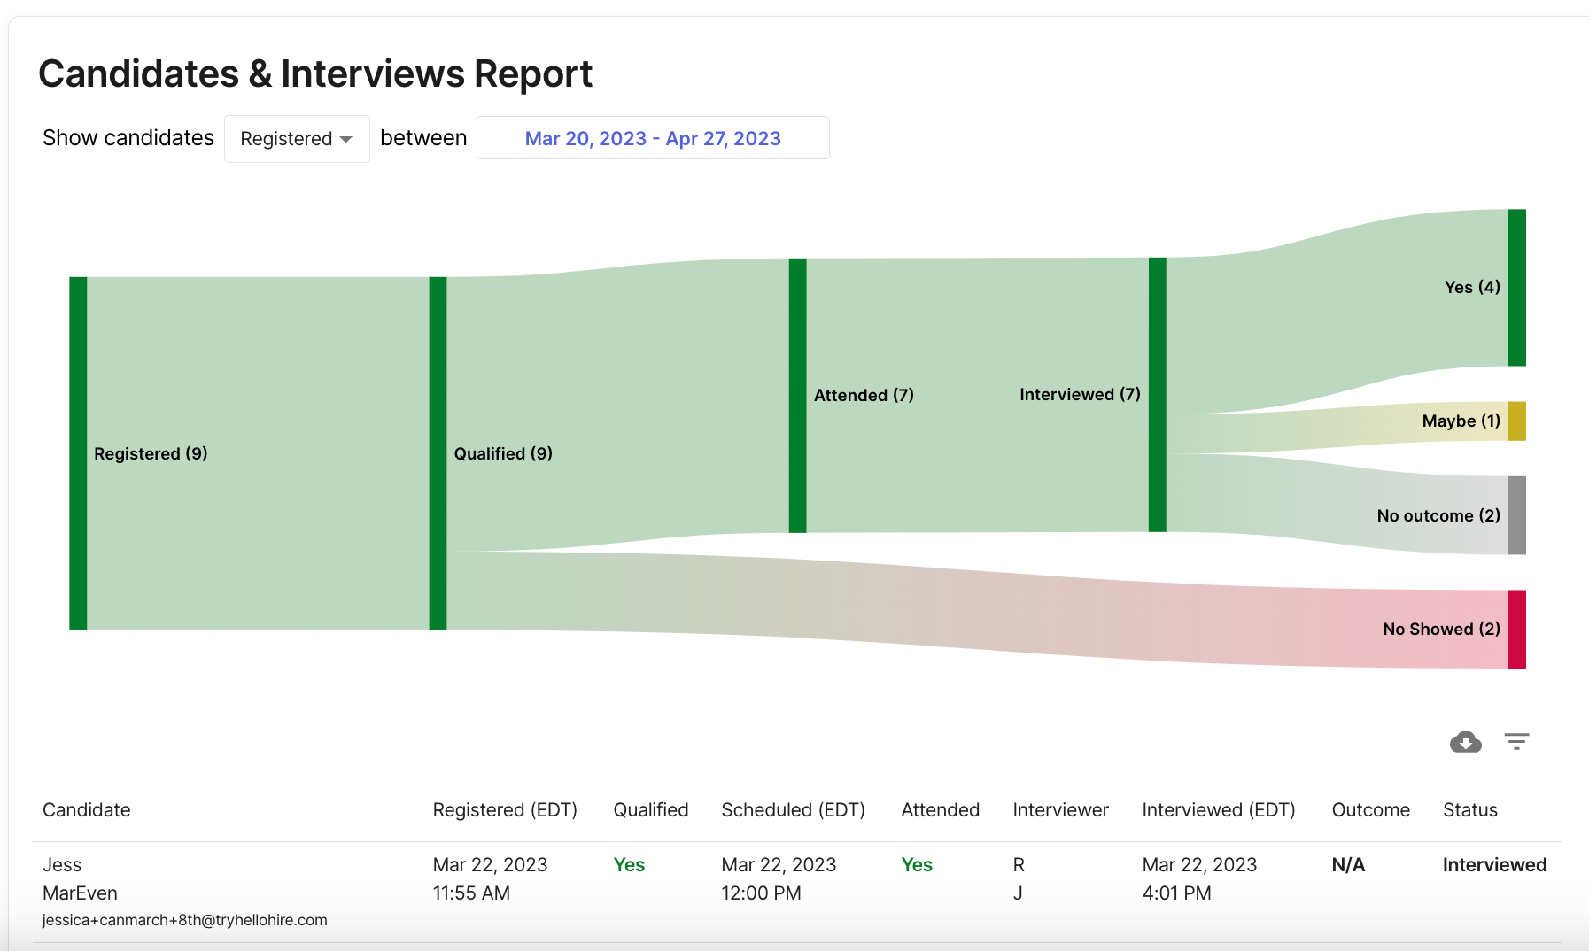Sort by Candidate column header
This screenshot has height=951, width=1589.
87,810
